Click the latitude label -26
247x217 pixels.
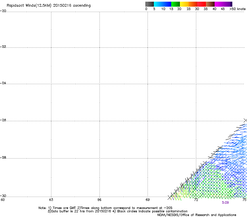pos(3,120)
